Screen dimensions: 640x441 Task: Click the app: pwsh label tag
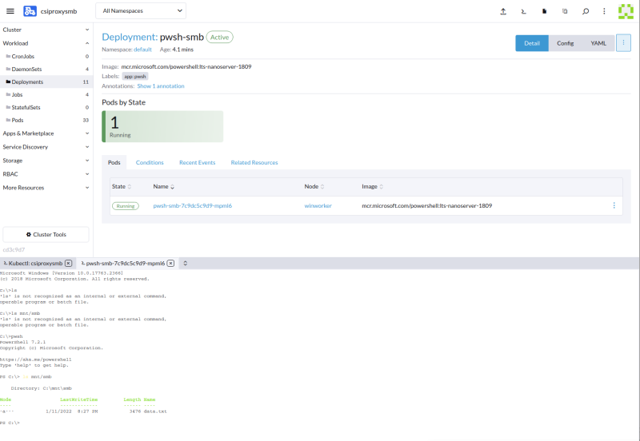coord(135,76)
